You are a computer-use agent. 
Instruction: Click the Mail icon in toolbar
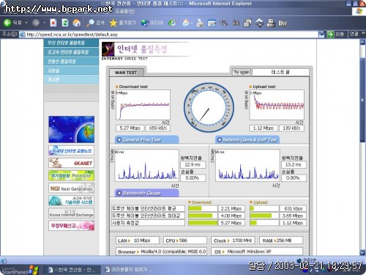pos(187,23)
